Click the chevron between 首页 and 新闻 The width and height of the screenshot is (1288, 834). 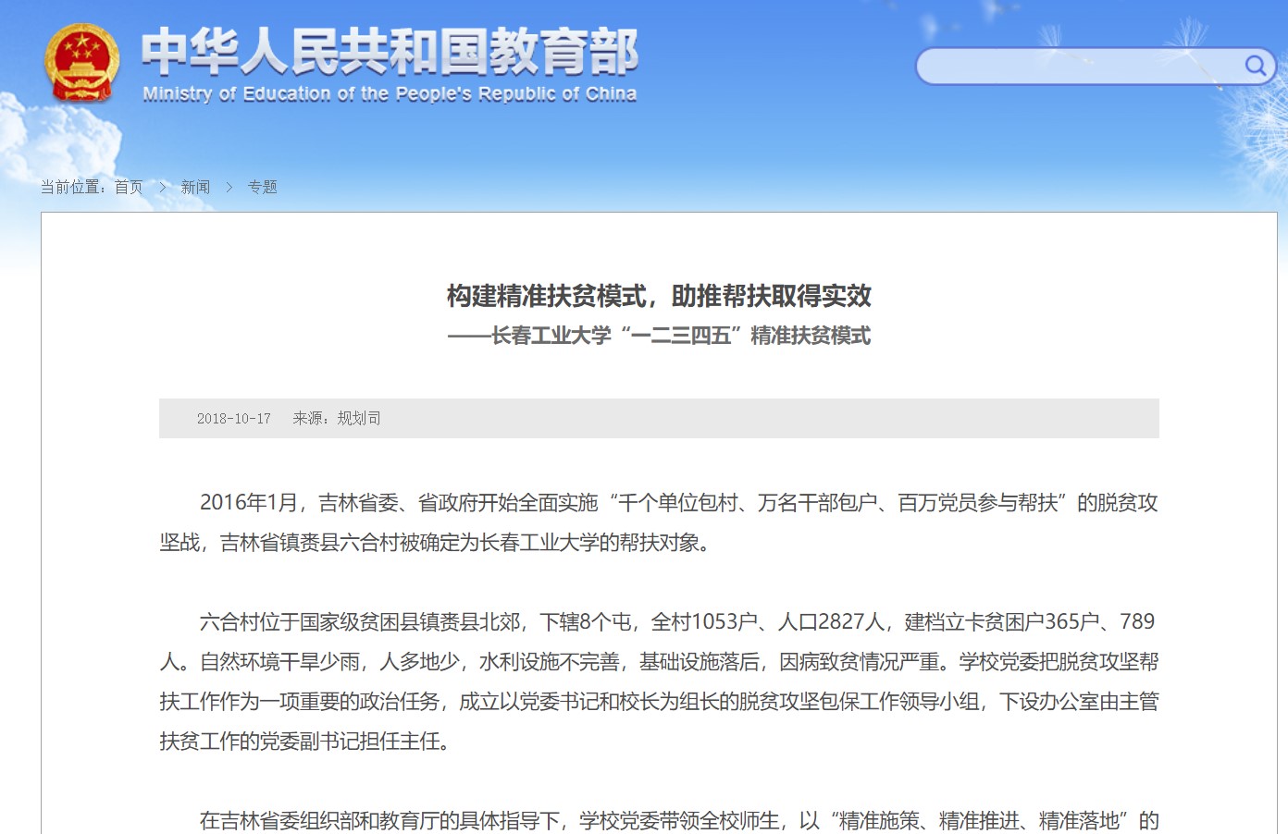click(x=163, y=187)
